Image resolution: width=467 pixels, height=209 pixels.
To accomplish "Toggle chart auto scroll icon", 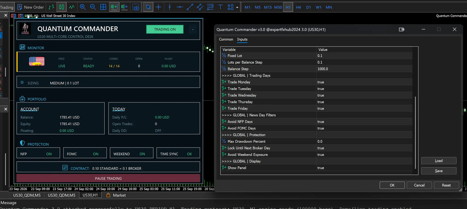I will click(x=114, y=7).
